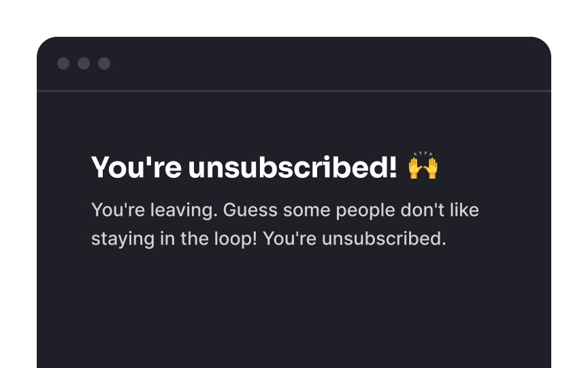Click the bold word "unsubscribed!"
This screenshot has height=368, width=588.
[x=293, y=167]
